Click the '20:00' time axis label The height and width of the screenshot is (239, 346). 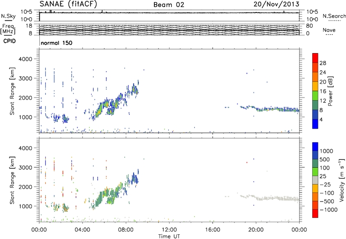click(256, 230)
